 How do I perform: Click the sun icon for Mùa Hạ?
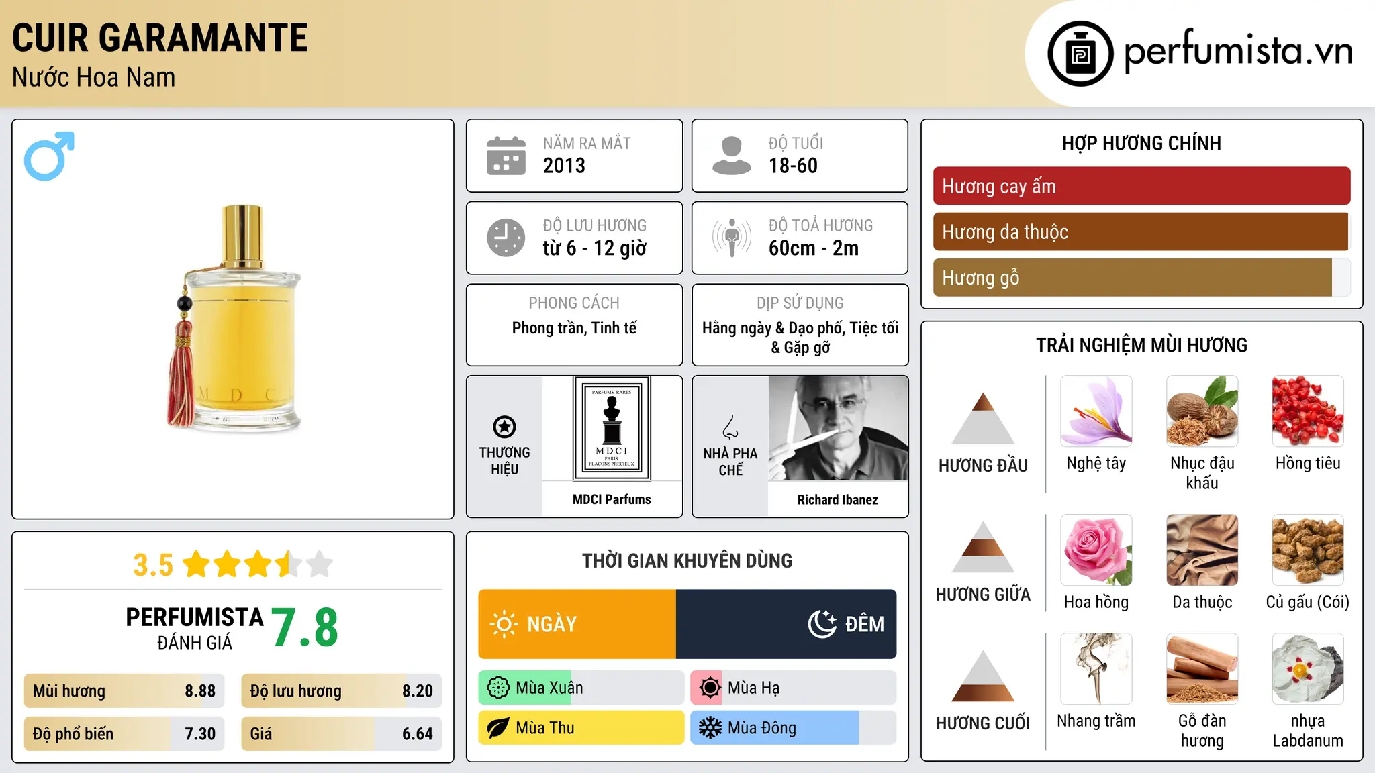[710, 688]
